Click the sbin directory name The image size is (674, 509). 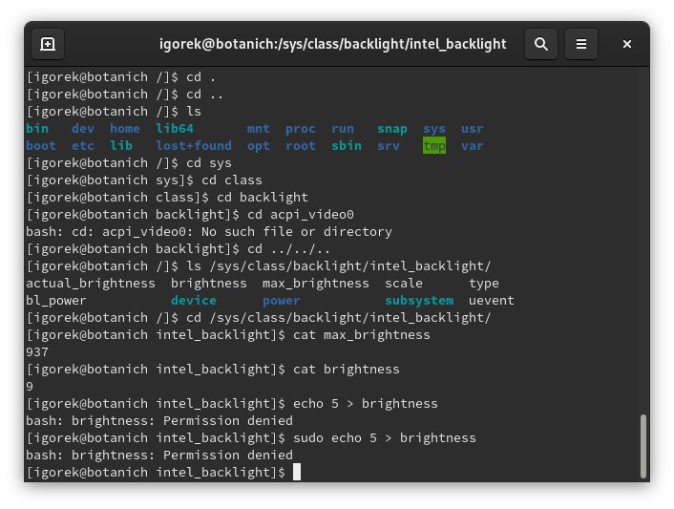click(347, 146)
